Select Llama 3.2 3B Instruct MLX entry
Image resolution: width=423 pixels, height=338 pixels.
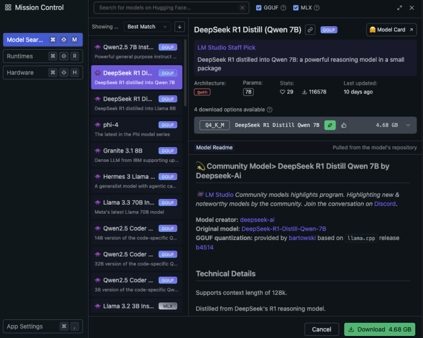tap(136, 306)
